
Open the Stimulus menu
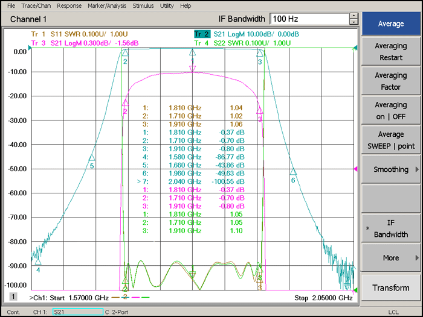(x=143, y=5)
